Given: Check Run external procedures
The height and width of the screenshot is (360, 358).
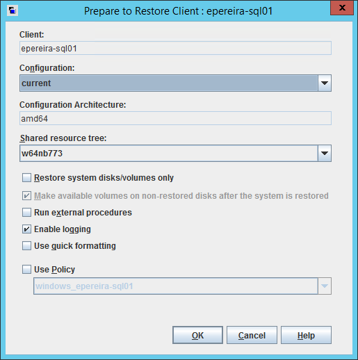Looking at the screenshot, I should tap(26, 213).
